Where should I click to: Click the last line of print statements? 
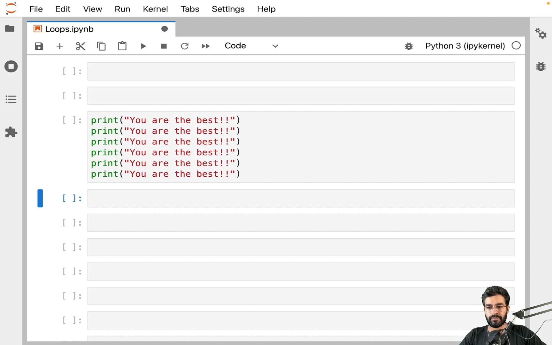click(x=165, y=174)
